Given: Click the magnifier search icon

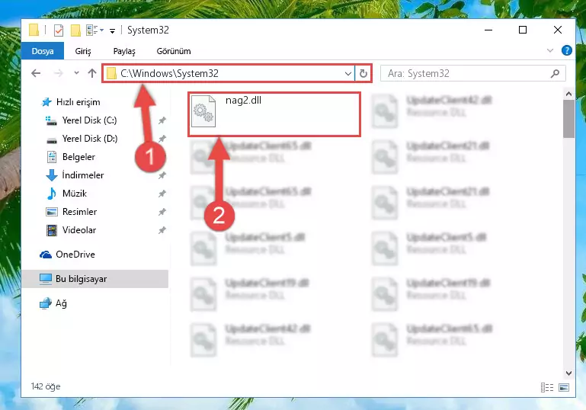Looking at the screenshot, I should click(555, 74).
